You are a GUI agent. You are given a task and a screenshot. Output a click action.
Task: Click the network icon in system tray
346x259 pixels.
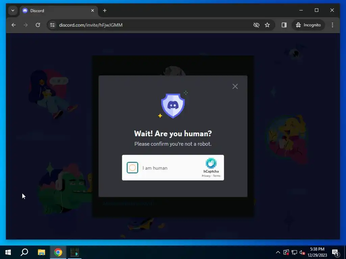pos(294,252)
